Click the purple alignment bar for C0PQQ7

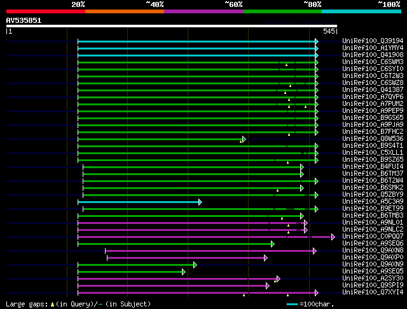point(205,237)
